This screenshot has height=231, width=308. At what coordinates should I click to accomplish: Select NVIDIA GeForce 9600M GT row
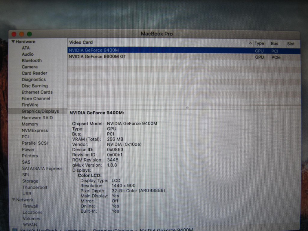pos(184,57)
